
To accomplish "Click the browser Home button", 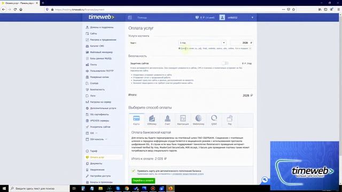I will (x=21, y=10).
